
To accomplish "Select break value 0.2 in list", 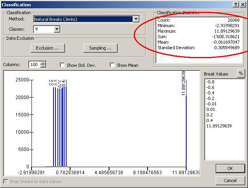I will coord(209,115).
